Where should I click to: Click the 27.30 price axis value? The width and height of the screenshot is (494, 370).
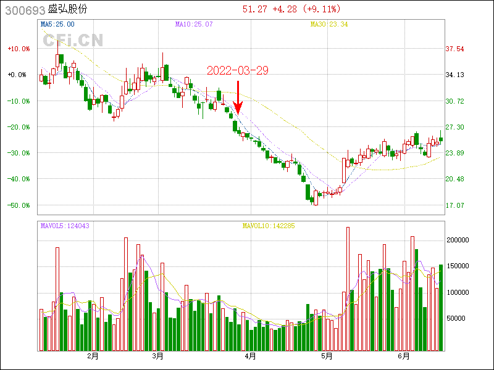[x=454, y=127]
